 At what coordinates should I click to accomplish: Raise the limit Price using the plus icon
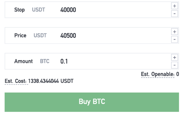[x=175, y=32]
